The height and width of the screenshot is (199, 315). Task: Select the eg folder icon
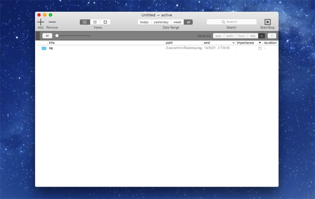pos(44,48)
